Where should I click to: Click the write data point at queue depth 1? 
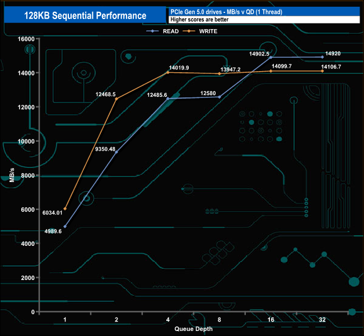pyautogui.click(x=65, y=209)
